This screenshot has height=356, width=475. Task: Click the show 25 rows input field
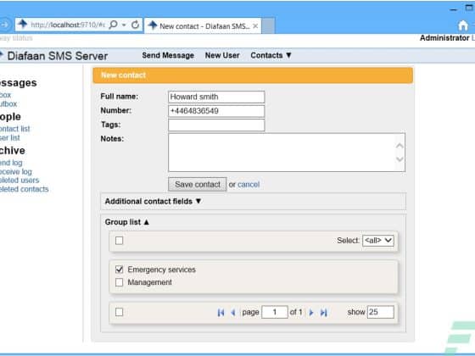coord(381,312)
